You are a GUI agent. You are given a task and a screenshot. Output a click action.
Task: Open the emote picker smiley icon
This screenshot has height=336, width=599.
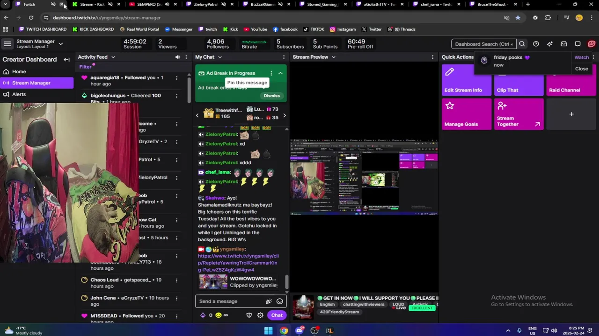tap(280, 301)
